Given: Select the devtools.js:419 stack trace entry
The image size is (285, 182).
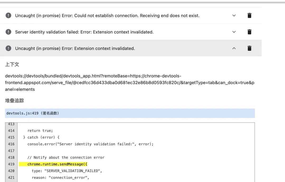Looking at the screenshot, I should (x=130, y=113).
